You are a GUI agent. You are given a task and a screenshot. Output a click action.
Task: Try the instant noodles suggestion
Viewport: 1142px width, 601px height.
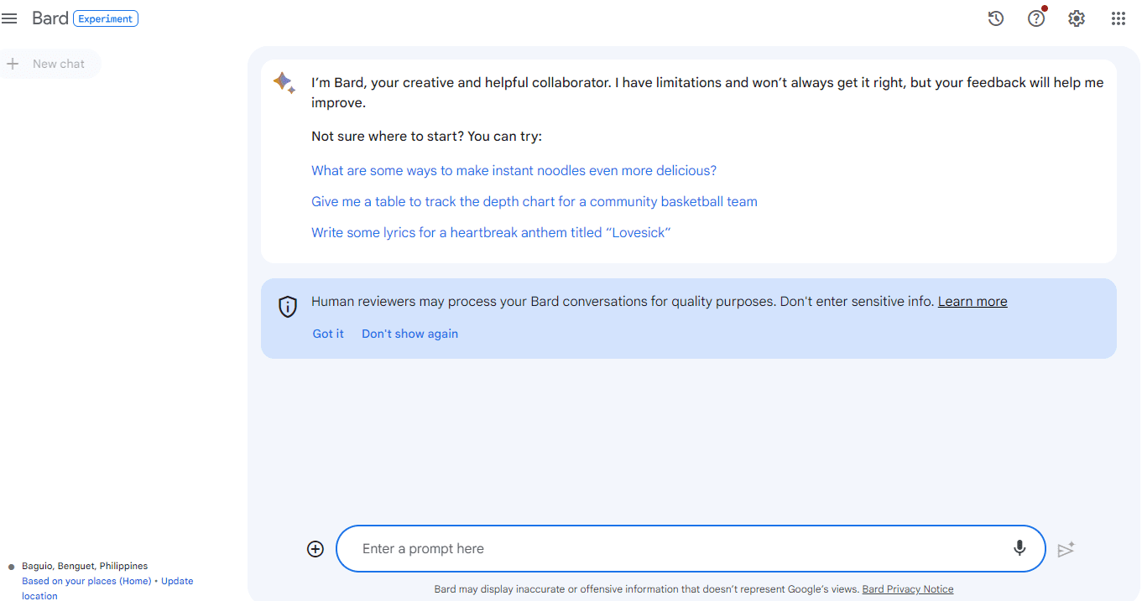(x=514, y=170)
